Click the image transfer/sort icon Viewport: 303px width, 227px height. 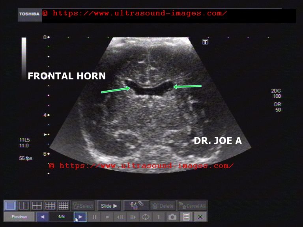click(x=137, y=206)
